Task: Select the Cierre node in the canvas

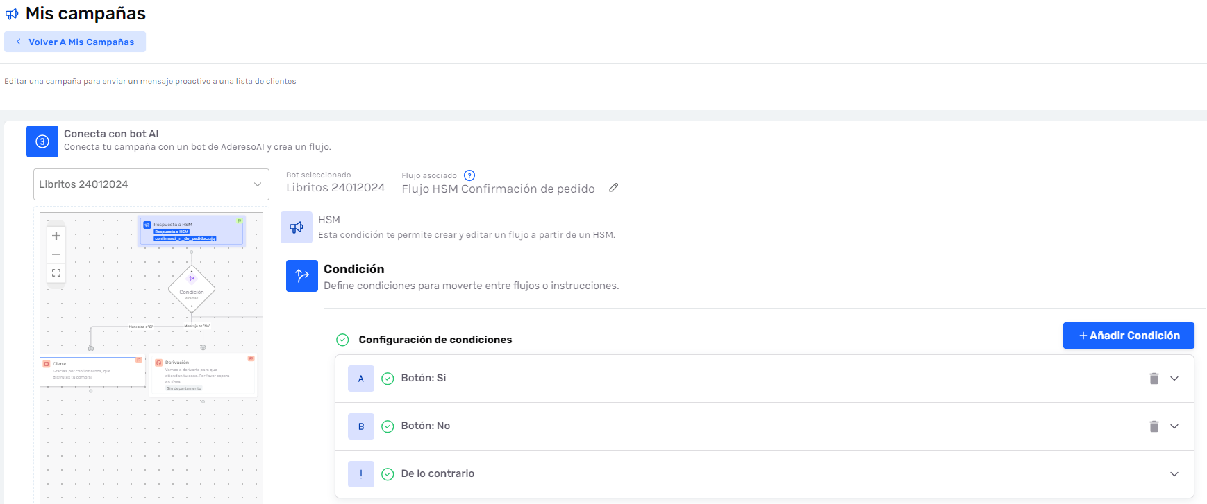Action: coord(91,370)
